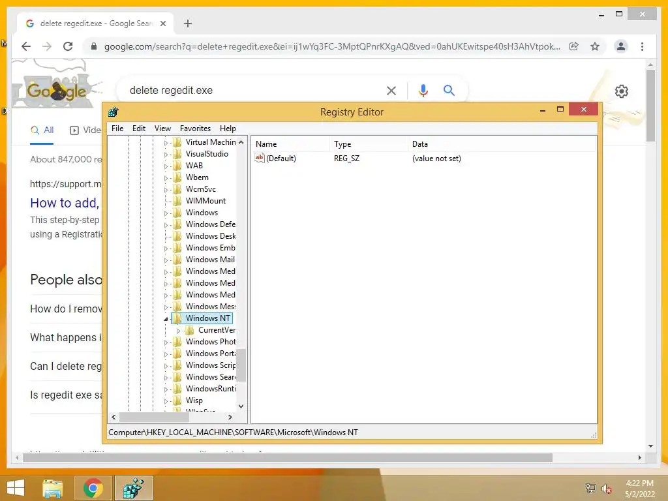Image resolution: width=668 pixels, height=501 pixels.
Task: Click tree pane scroll down arrow
Action: [241, 406]
